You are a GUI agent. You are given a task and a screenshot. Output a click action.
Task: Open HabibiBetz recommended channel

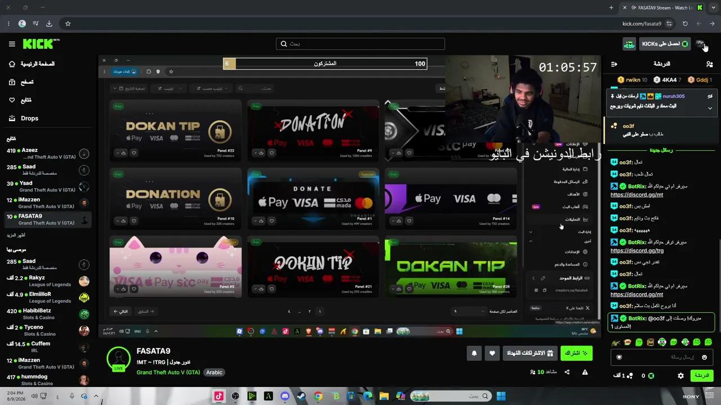point(48,314)
